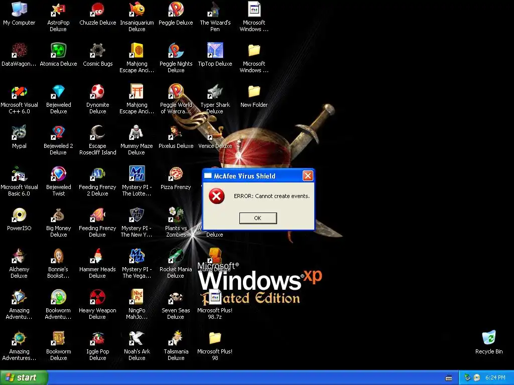Open the My Computer icon
The image size is (514, 385).
point(19,10)
